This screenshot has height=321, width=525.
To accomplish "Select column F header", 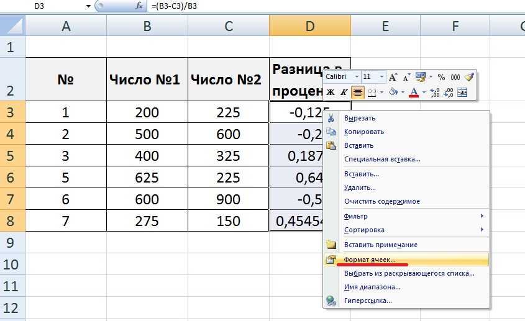I will [x=455, y=26].
